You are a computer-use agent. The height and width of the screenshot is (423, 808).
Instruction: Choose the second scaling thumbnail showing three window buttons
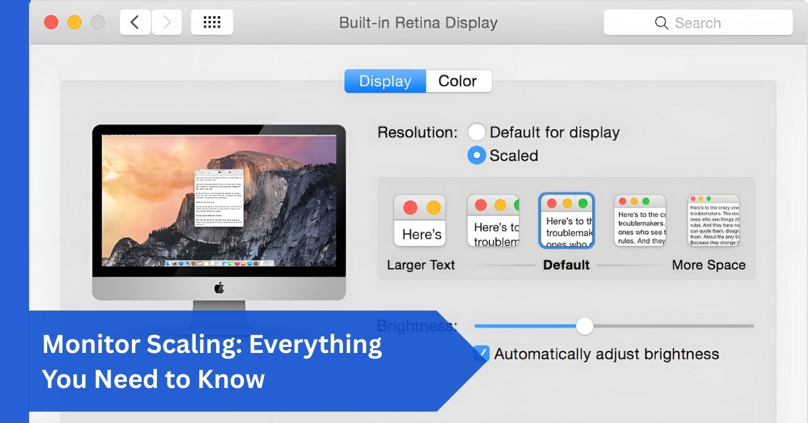tap(494, 221)
